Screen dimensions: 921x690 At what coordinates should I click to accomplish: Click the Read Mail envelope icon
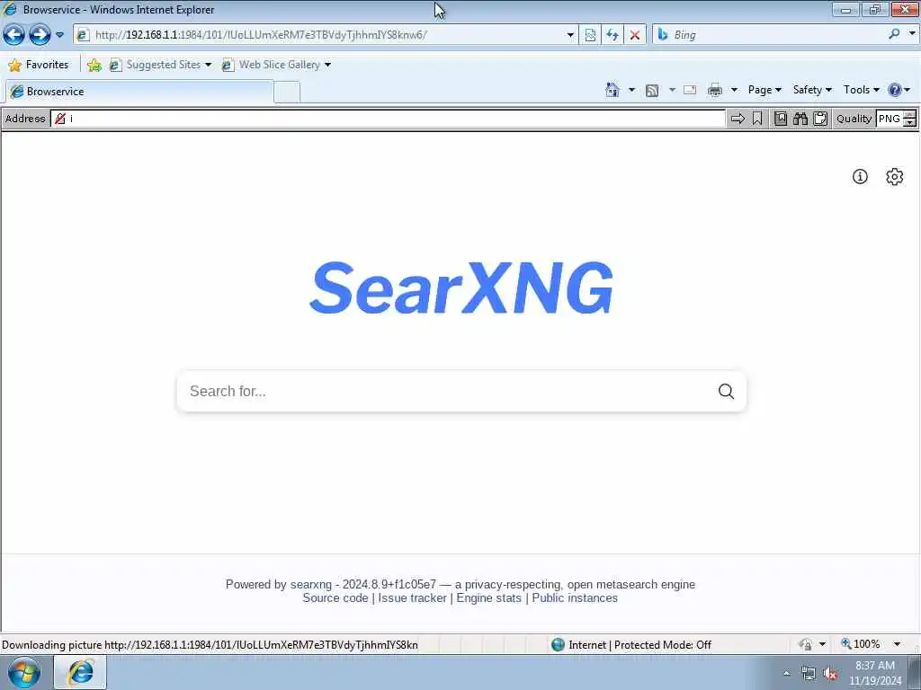coord(690,90)
